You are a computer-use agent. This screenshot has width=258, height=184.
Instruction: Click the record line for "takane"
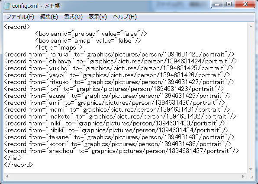(119, 137)
